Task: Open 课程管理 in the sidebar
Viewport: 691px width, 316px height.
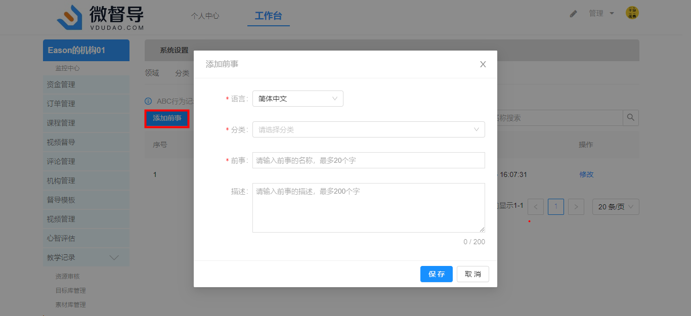Action: [x=86, y=123]
